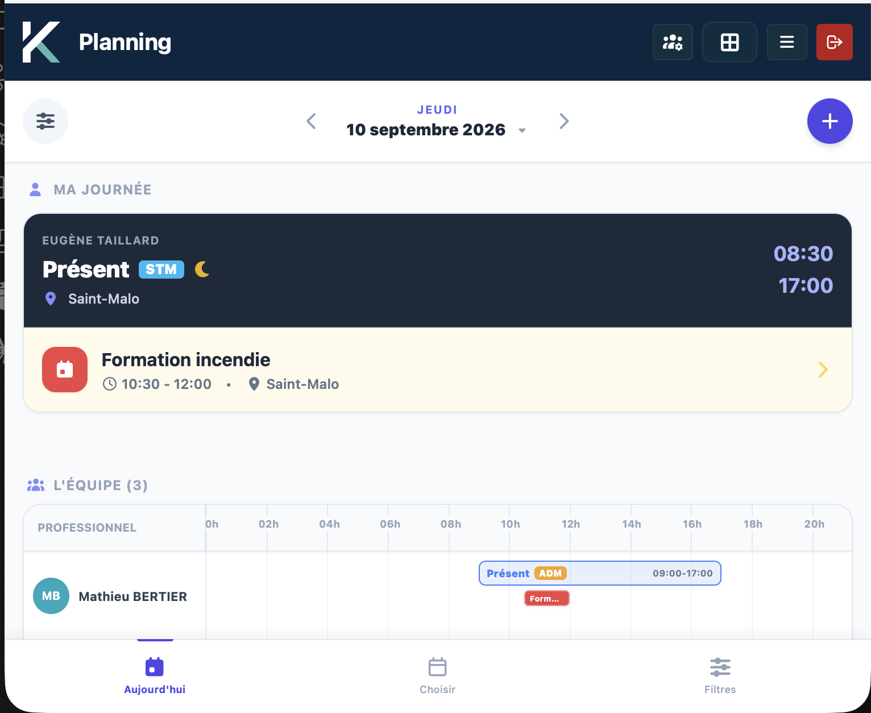Image resolution: width=871 pixels, height=713 pixels.
Task: Click the K logo in the header
Action: point(41,42)
